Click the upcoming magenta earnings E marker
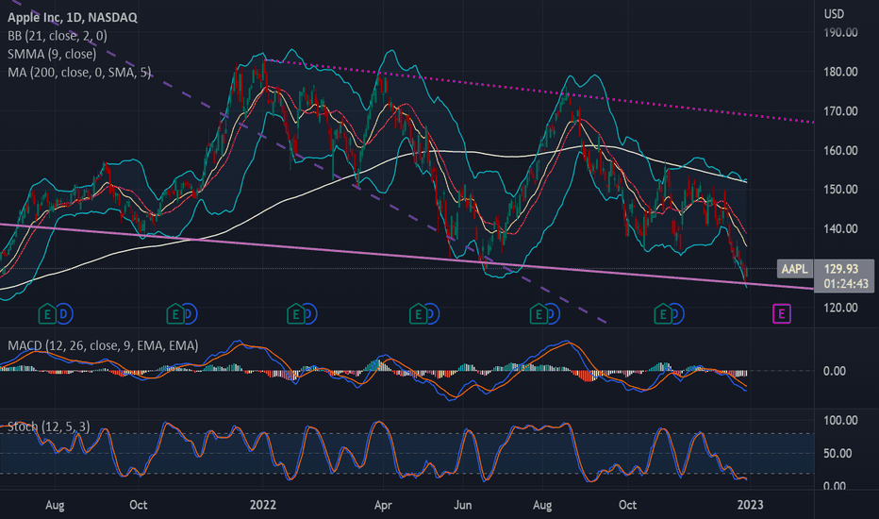The image size is (879, 519). (782, 313)
